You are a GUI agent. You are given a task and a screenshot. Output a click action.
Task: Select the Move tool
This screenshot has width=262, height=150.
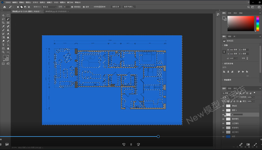point(3,15)
